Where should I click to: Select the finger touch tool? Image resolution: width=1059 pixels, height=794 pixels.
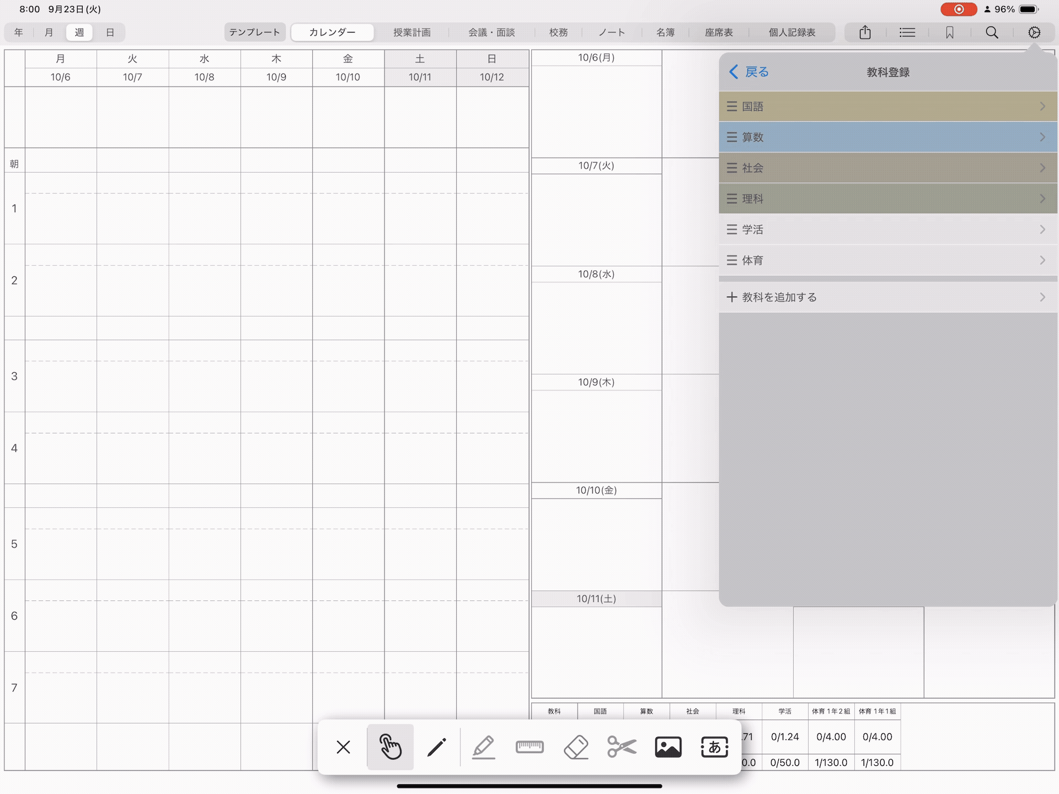click(x=390, y=747)
